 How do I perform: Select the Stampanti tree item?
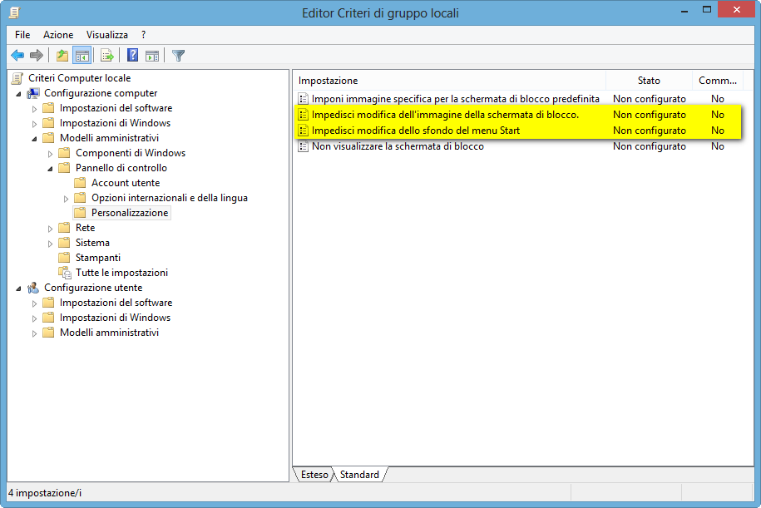click(x=98, y=258)
